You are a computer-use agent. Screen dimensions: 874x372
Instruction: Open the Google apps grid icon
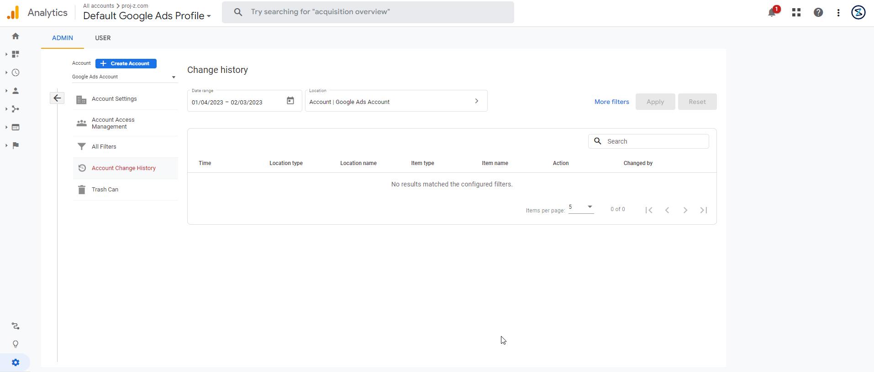pos(796,13)
